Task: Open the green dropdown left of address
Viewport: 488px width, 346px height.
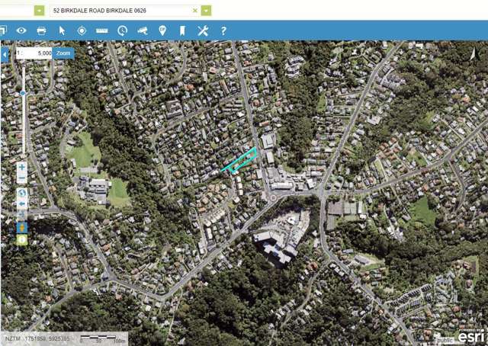Action: (x=39, y=11)
